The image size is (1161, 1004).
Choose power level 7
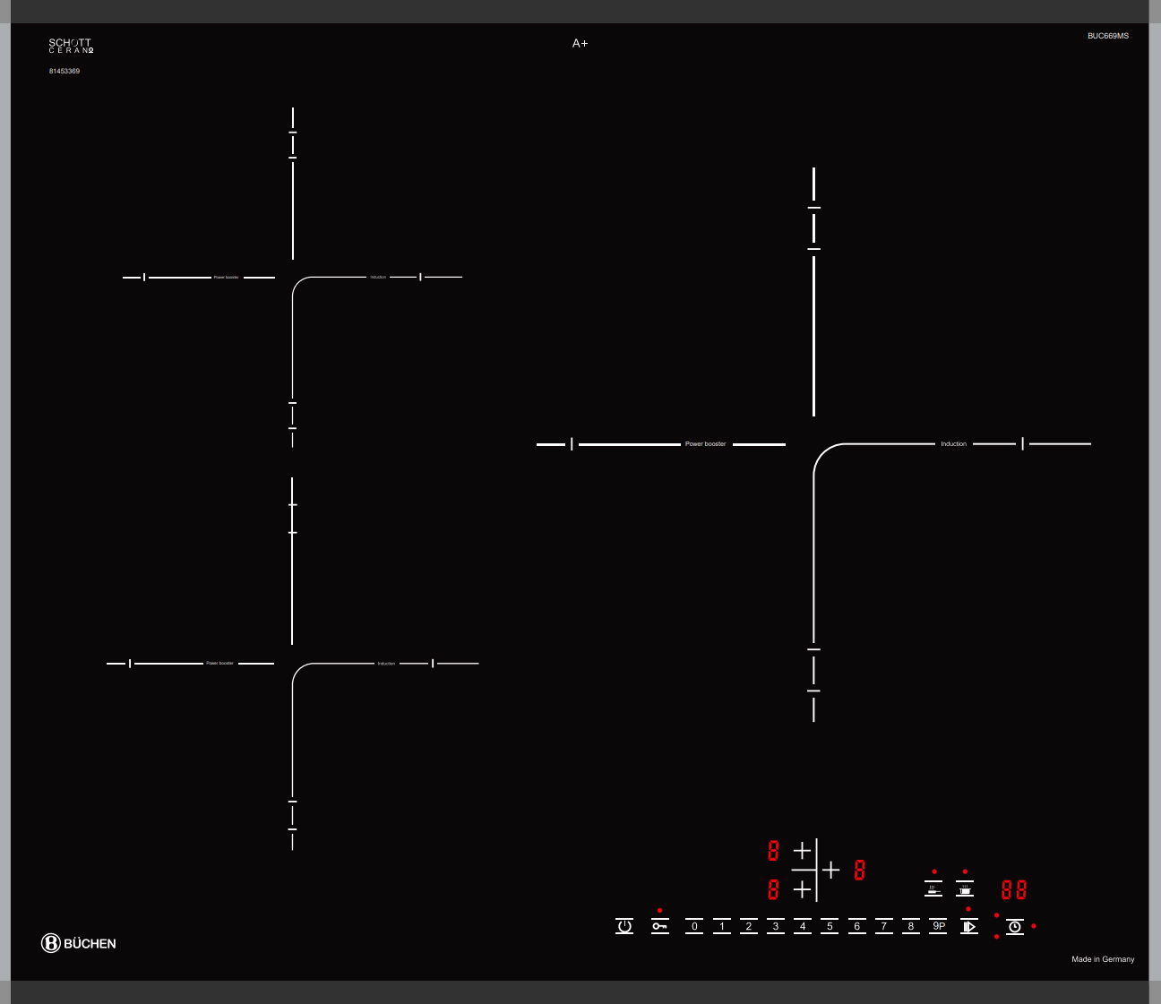884,926
